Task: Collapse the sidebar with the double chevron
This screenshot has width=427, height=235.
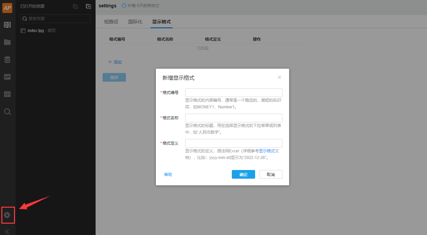Action: pyautogui.click(x=7, y=231)
